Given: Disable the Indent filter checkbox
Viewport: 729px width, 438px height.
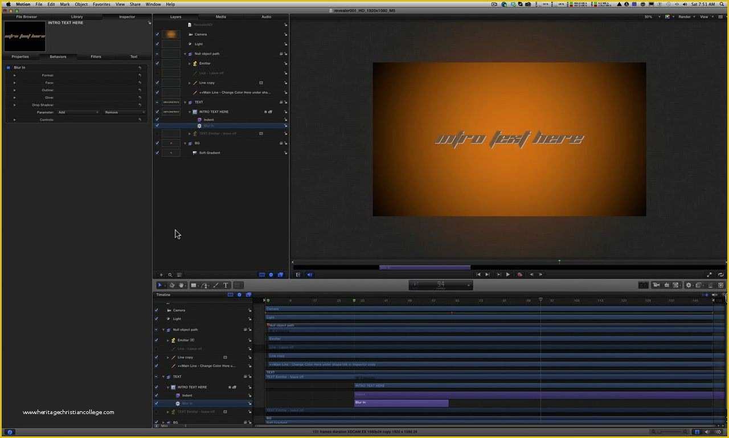Looking at the screenshot, I should (x=157, y=120).
